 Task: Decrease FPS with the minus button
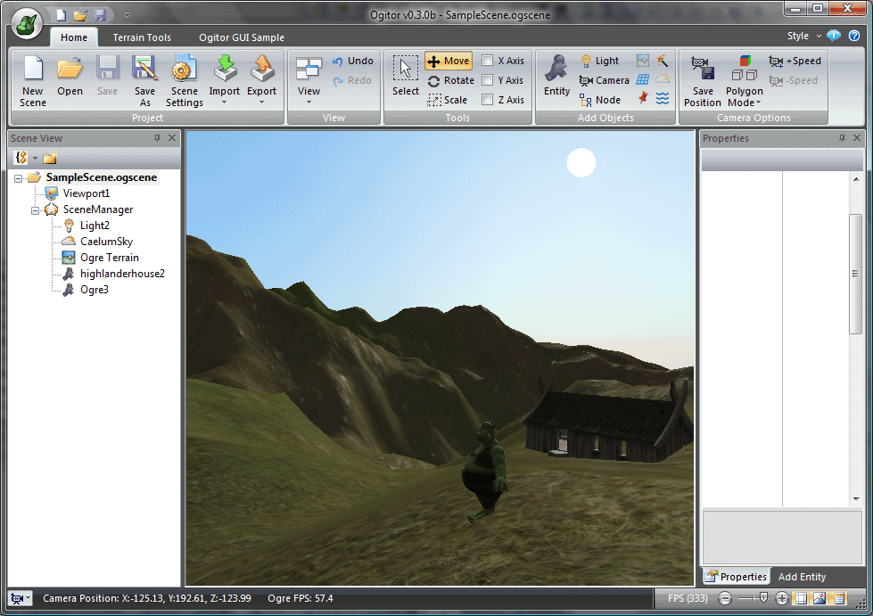pyautogui.click(x=725, y=598)
